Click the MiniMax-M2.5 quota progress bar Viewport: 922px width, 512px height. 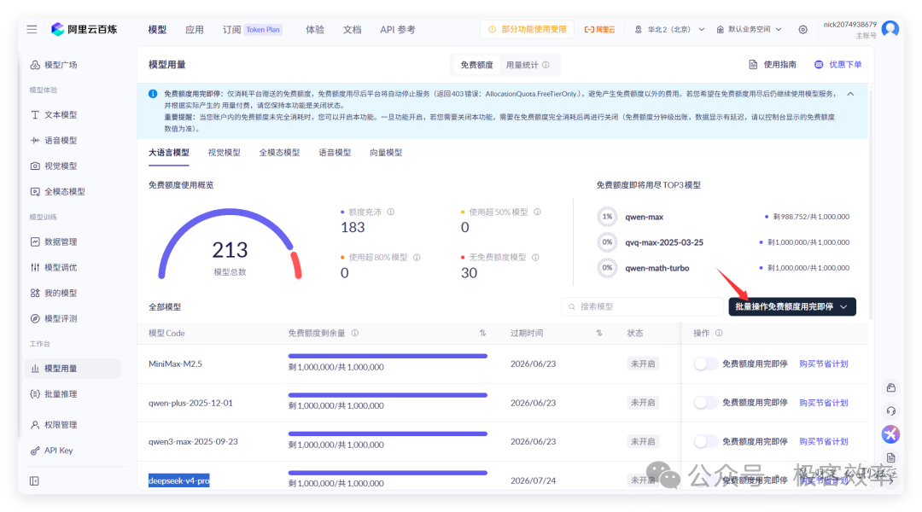(388, 356)
